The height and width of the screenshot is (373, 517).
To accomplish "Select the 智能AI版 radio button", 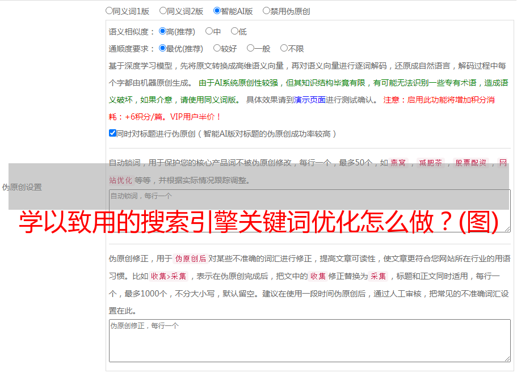I will 217,10.
